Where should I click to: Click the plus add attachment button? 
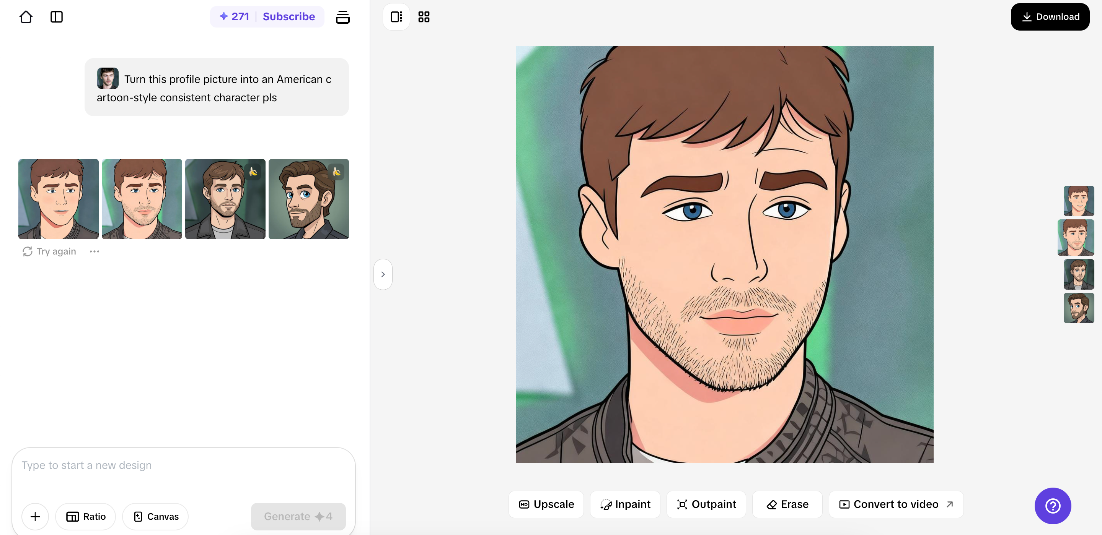click(x=35, y=517)
